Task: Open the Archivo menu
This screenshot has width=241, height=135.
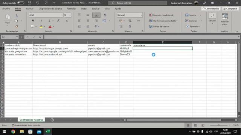Action: pos(6,9)
